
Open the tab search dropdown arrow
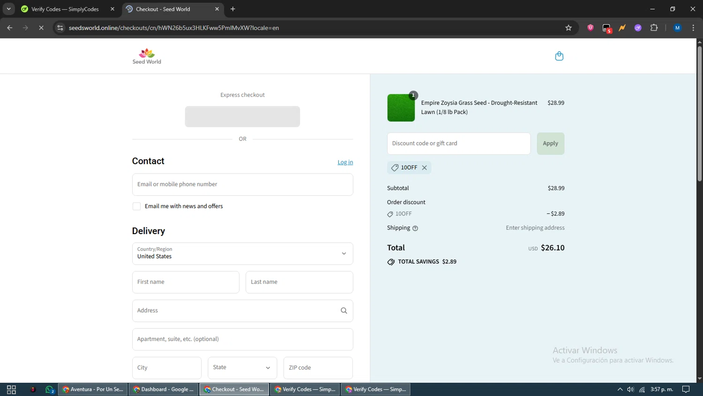pos(8,9)
